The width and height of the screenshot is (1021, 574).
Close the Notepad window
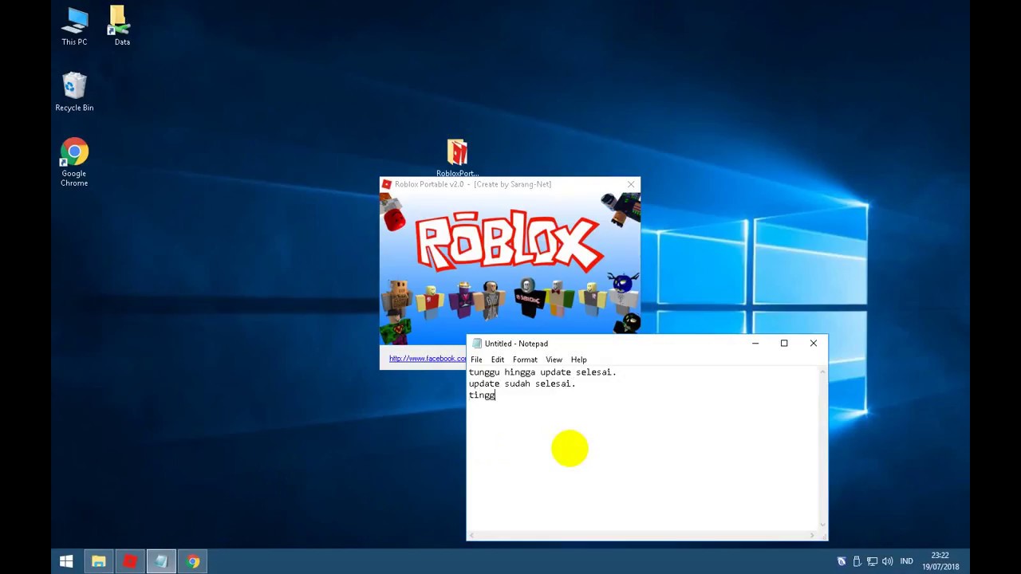pyautogui.click(x=814, y=344)
